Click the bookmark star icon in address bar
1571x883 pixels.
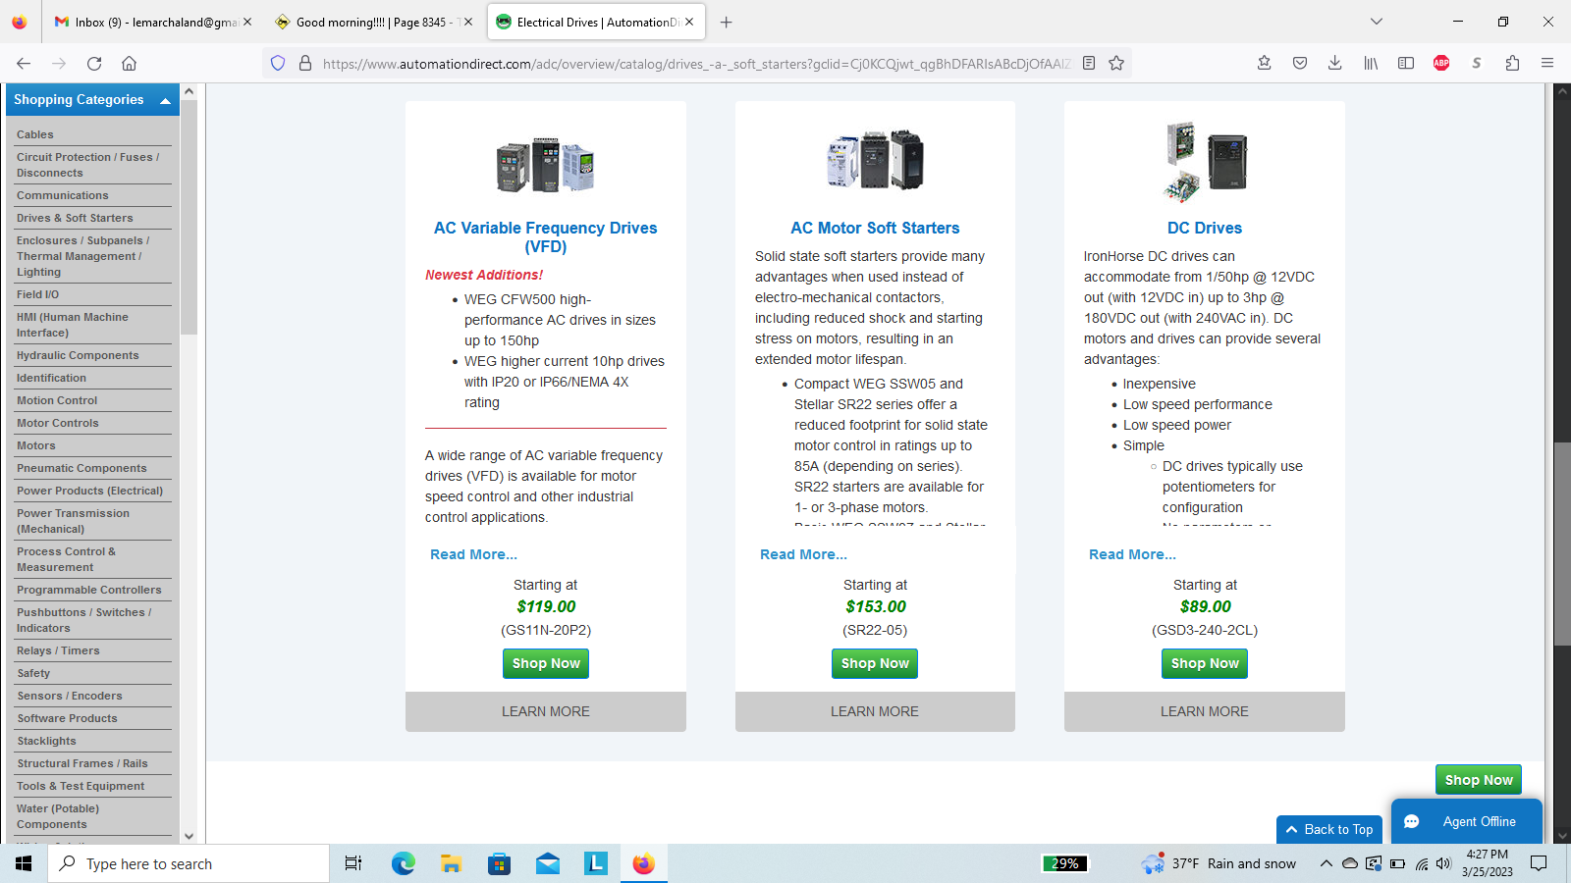tap(1116, 64)
